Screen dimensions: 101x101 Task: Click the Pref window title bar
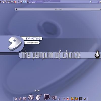pyautogui.click(x=58, y=9)
